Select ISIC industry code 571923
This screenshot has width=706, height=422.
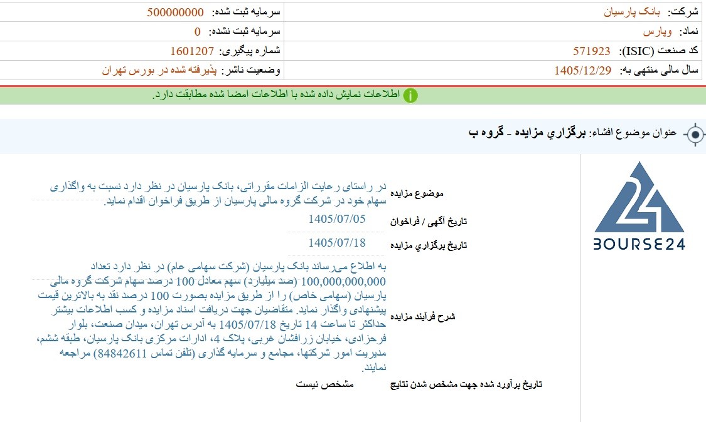pos(591,51)
